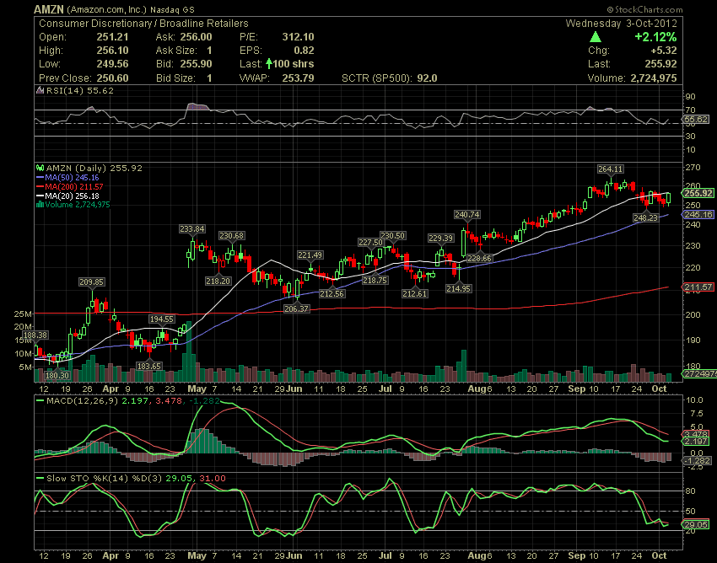Screen dimensions: 717x563
Task: Click the 248.23 low price label
Action: (x=645, y=218)
